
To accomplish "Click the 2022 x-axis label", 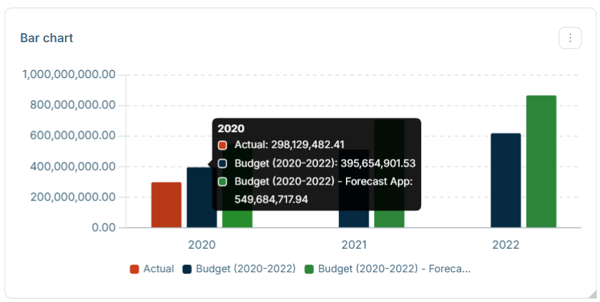I will (505, 245).
